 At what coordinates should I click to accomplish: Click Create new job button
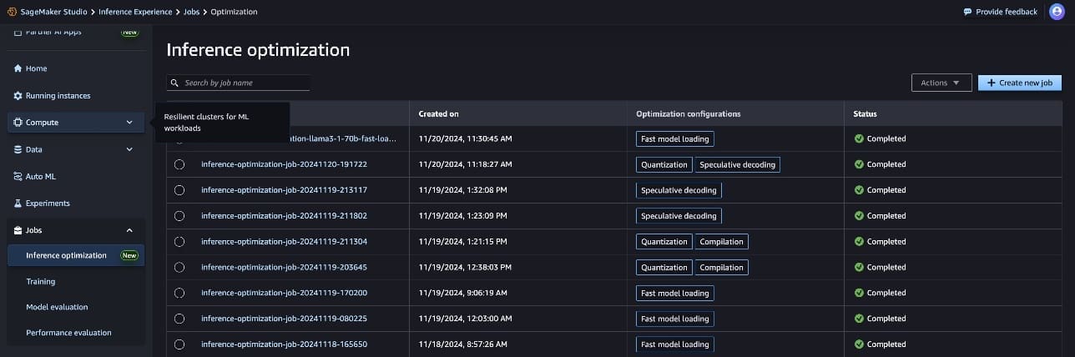coord(1019,83)
